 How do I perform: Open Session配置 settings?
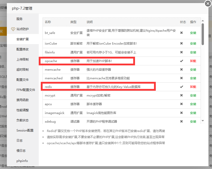point(23,130)
